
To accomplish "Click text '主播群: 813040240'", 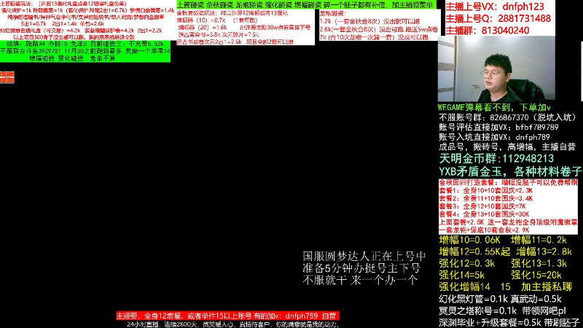I will 487,30.
